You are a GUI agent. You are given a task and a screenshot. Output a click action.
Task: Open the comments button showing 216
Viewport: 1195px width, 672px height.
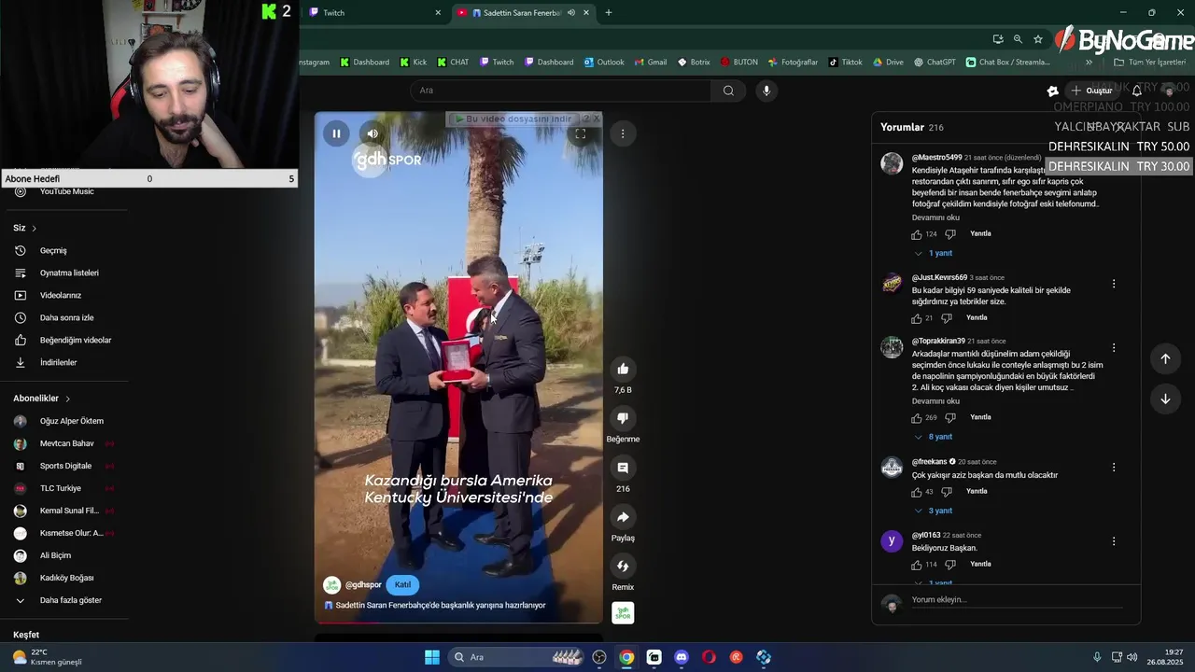623,468
